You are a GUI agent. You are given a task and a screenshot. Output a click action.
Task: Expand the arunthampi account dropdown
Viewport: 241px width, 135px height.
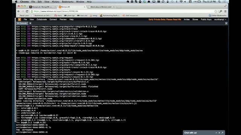tap(220, 19)
